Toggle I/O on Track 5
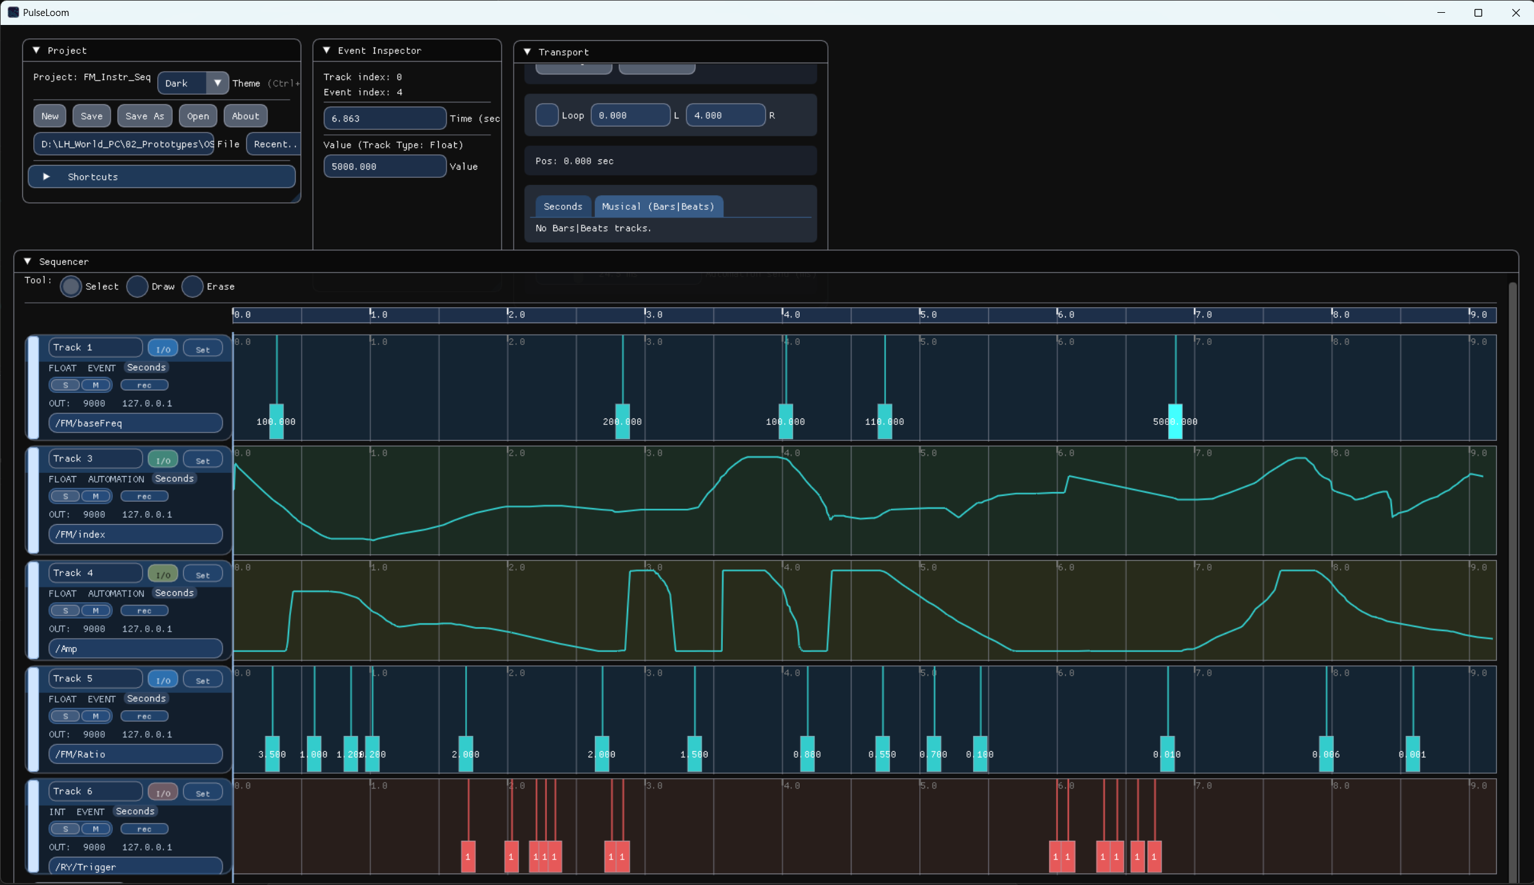The width and height of the screenshot is (1534, 885). tap(163, 680)
